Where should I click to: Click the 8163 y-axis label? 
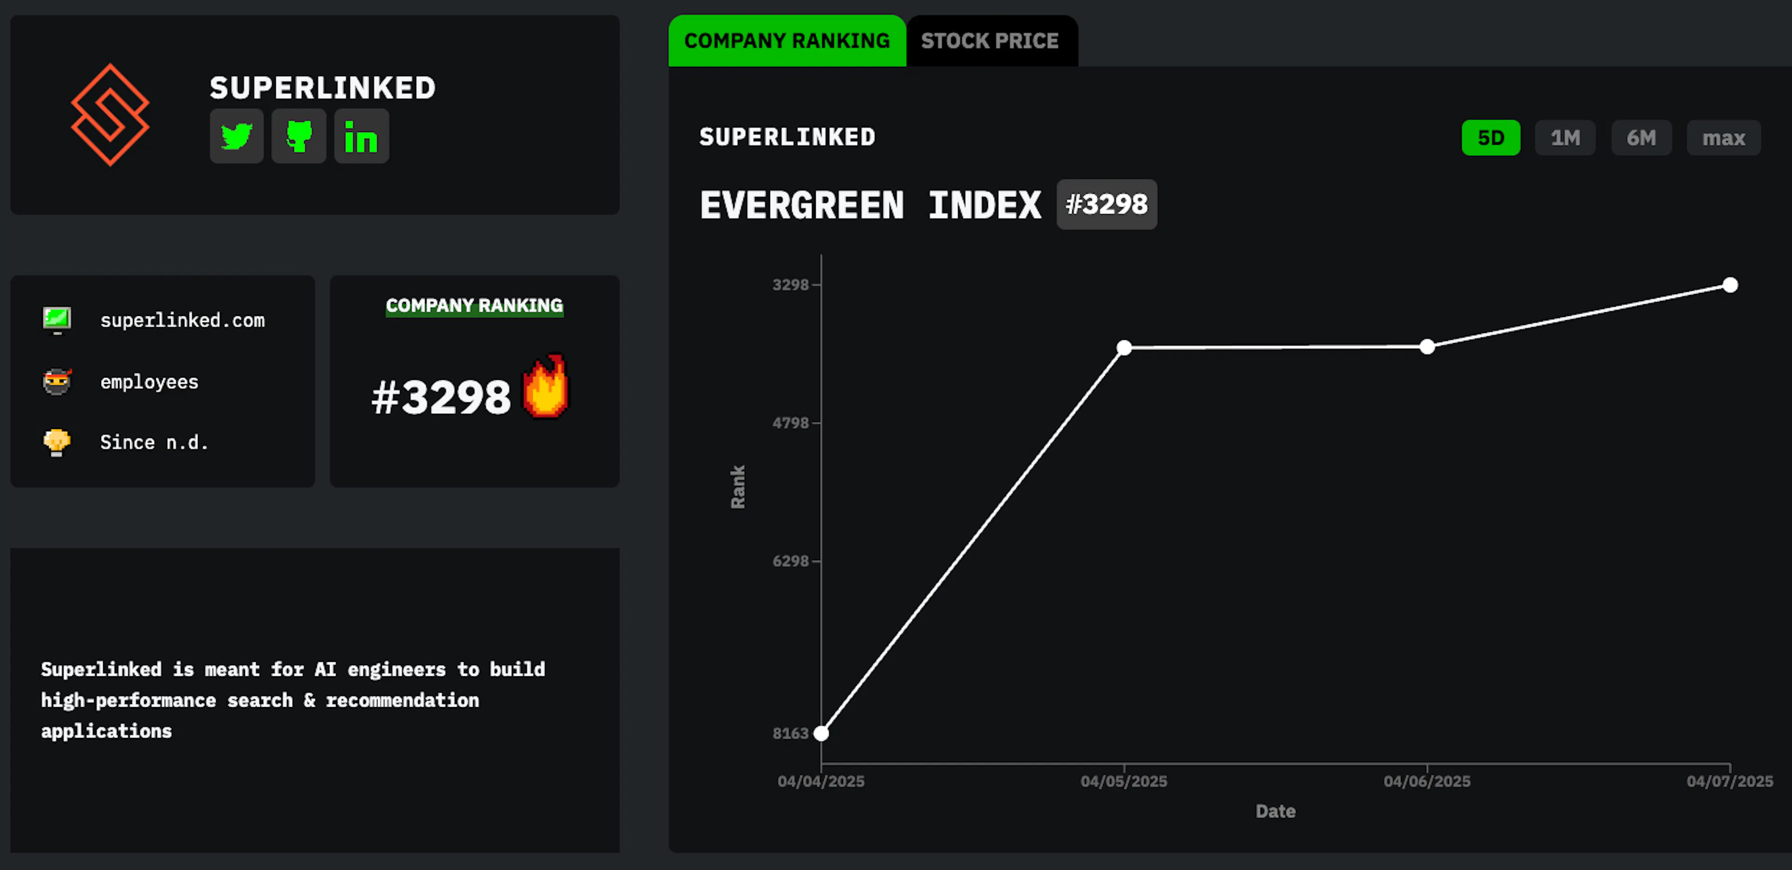(790, 734)
